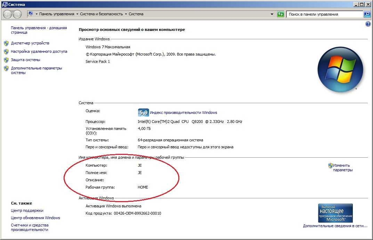
Task: Click the Система window title bar icon
Action: tap(5, 4)
